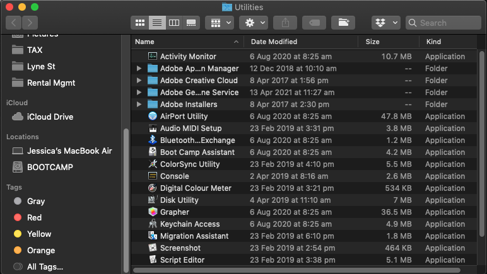Select the Digital Colour Meter icon

(x=153, y=188)
